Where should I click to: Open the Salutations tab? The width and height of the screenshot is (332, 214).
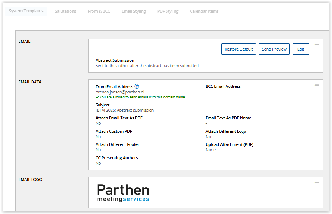click(66, 11)
